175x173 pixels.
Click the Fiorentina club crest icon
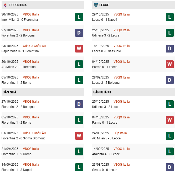click(5, 5)
